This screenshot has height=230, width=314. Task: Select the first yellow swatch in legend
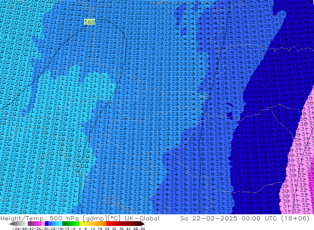(x=81, y=224)
